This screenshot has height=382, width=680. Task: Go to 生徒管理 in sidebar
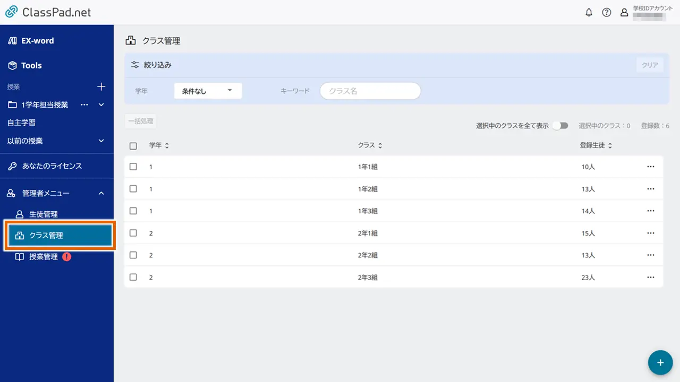tap(44, 214)
